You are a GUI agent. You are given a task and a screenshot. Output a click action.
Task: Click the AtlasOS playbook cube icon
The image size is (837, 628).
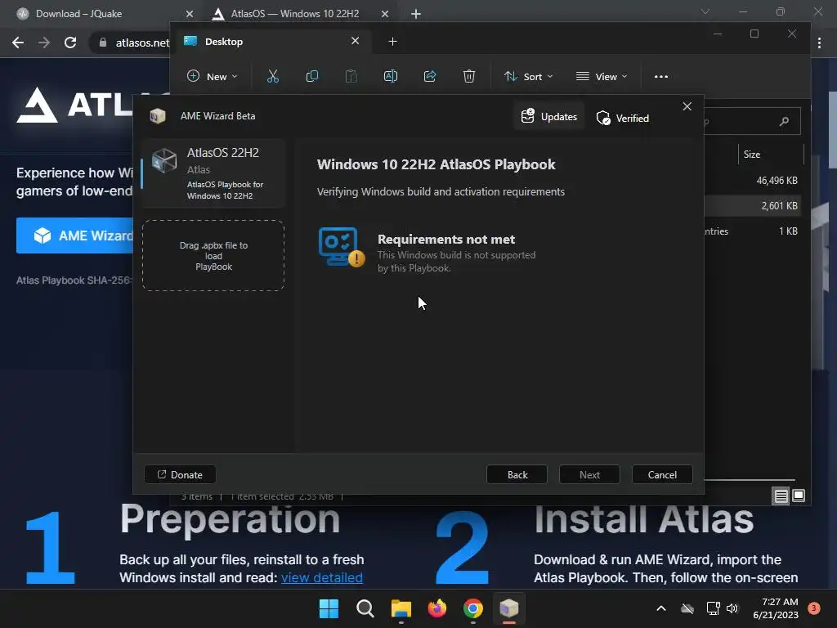[163, 160]
